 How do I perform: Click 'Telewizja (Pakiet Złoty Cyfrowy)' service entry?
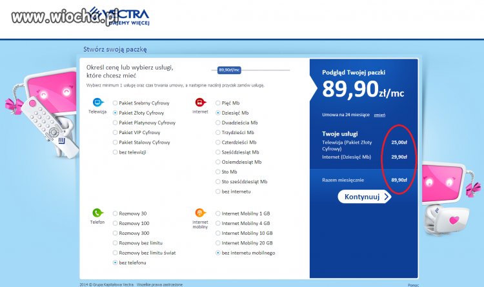coord(347,146)
